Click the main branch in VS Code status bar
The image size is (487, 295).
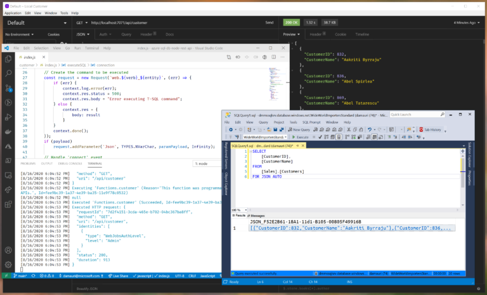tap(20, 276)
